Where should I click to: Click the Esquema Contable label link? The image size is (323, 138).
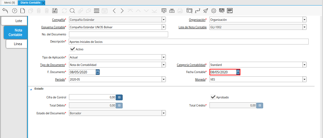pos(53,27)
